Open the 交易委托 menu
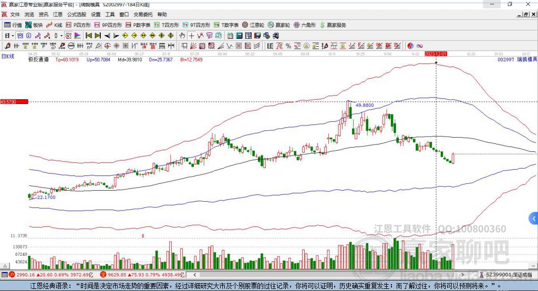 pyautogui.click(x=143, y=14)
